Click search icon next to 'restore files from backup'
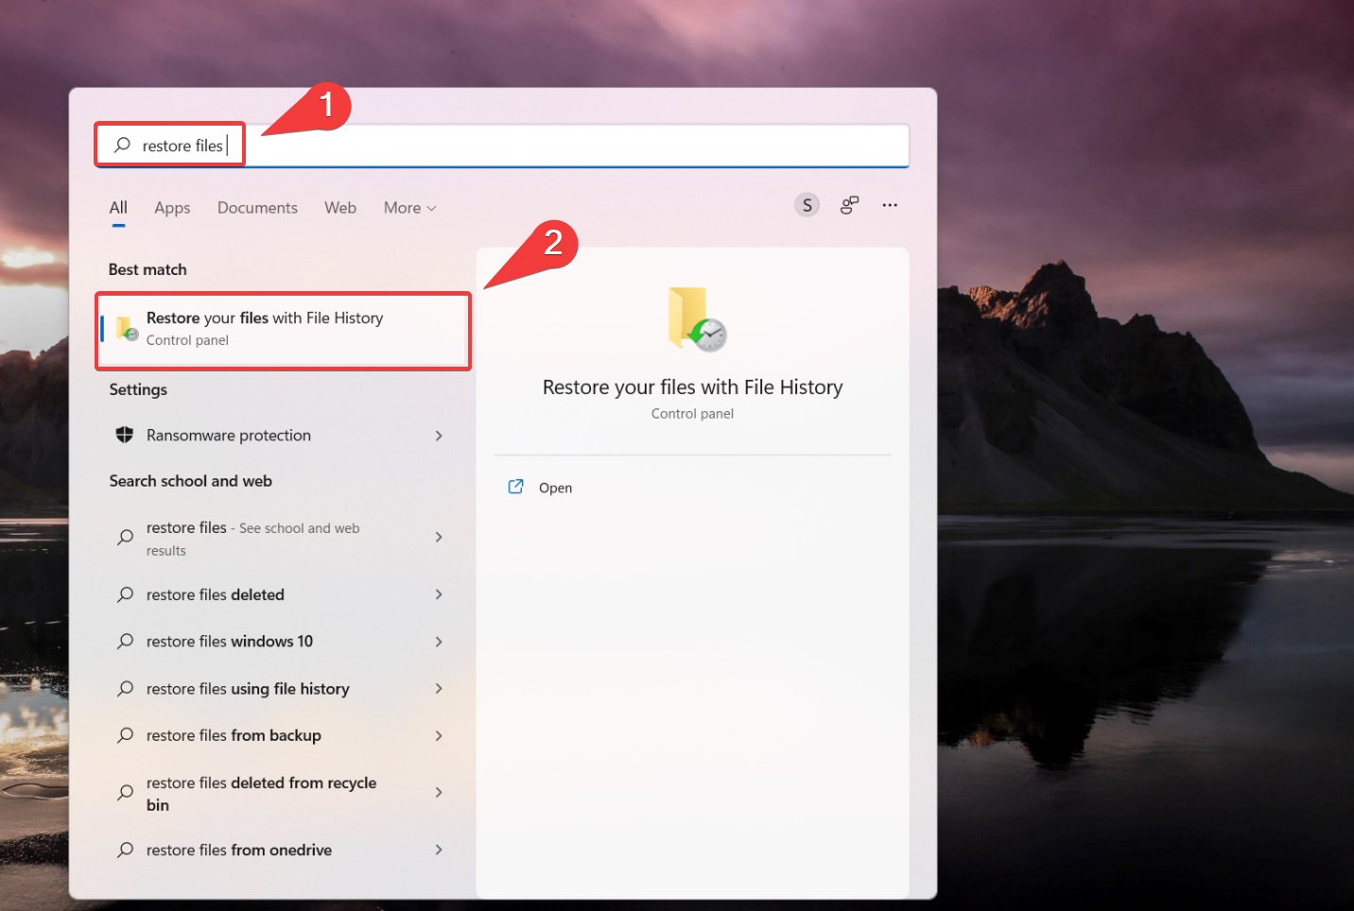This screenshot has height=911, width=1354. tap(125, 735)
